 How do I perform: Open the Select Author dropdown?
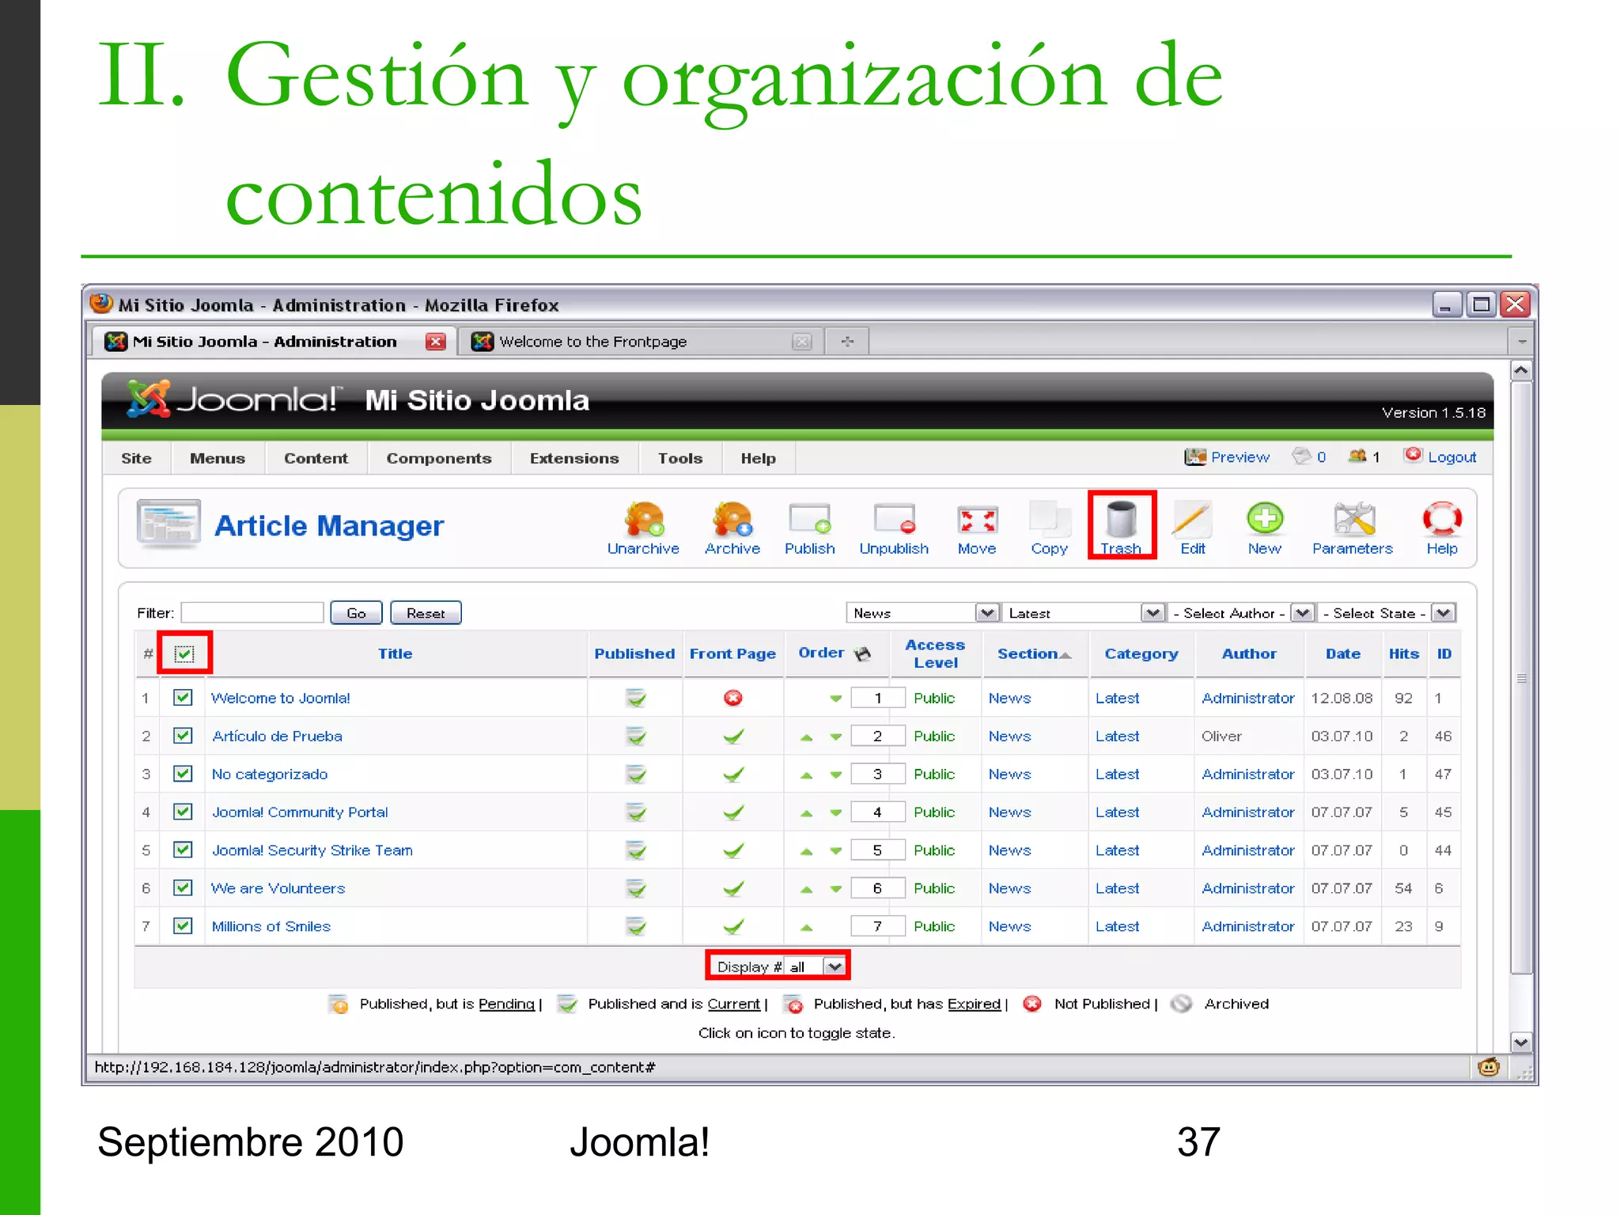[1240, 613]
